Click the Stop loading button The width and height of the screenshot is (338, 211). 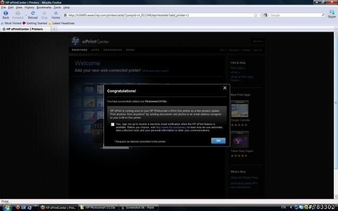pyautogui.click(x=44, y=15)
